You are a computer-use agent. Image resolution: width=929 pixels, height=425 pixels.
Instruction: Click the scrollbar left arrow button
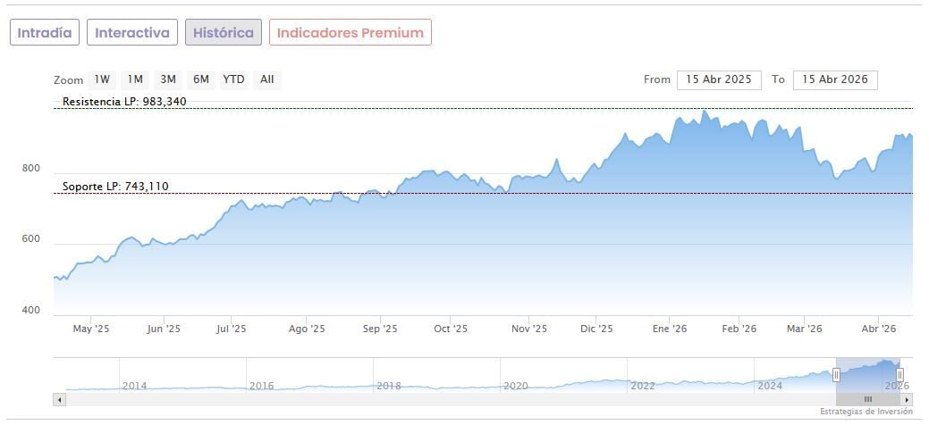[x=60, y=399]
